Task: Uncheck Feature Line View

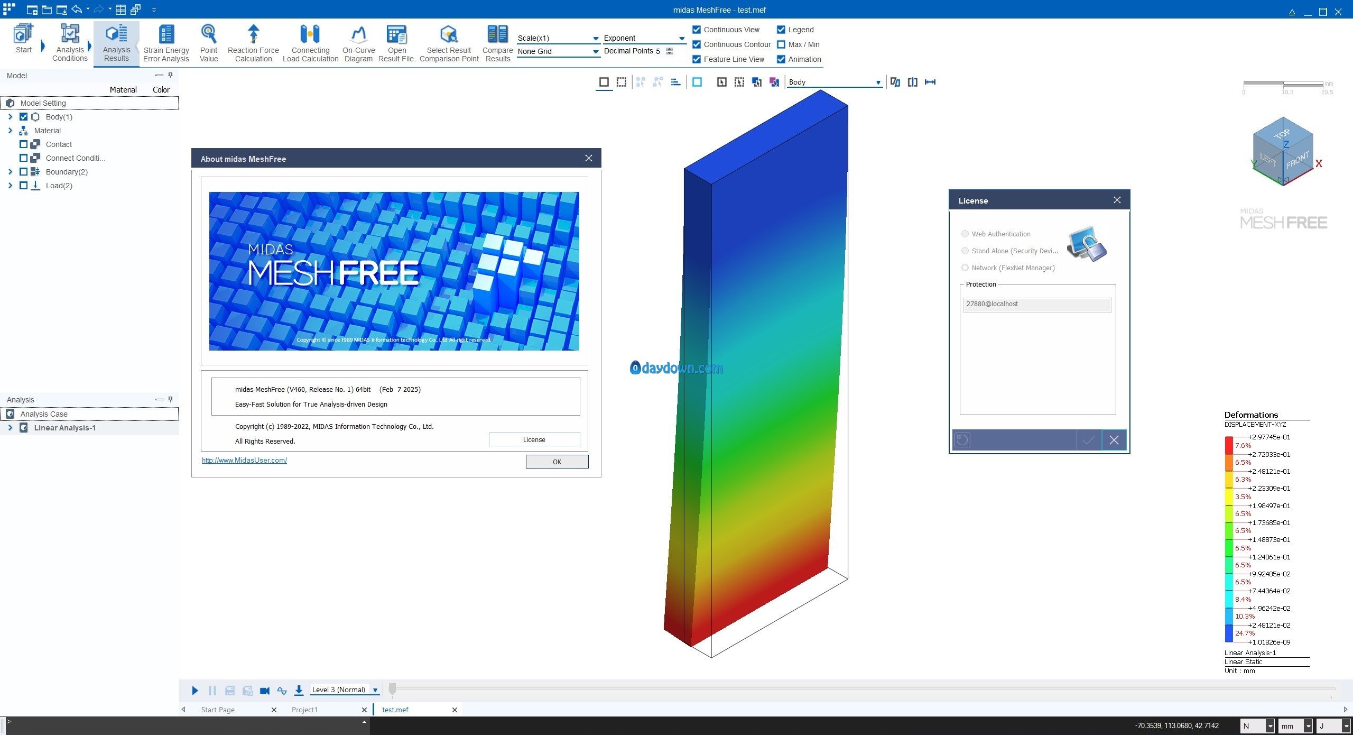Action: pos(697,59)
